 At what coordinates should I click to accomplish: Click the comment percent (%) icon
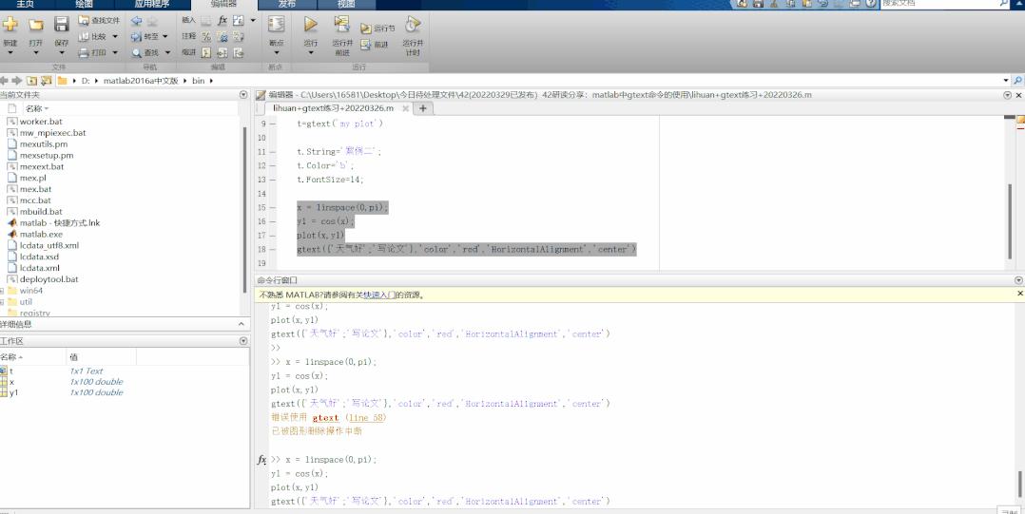[206, 36]
